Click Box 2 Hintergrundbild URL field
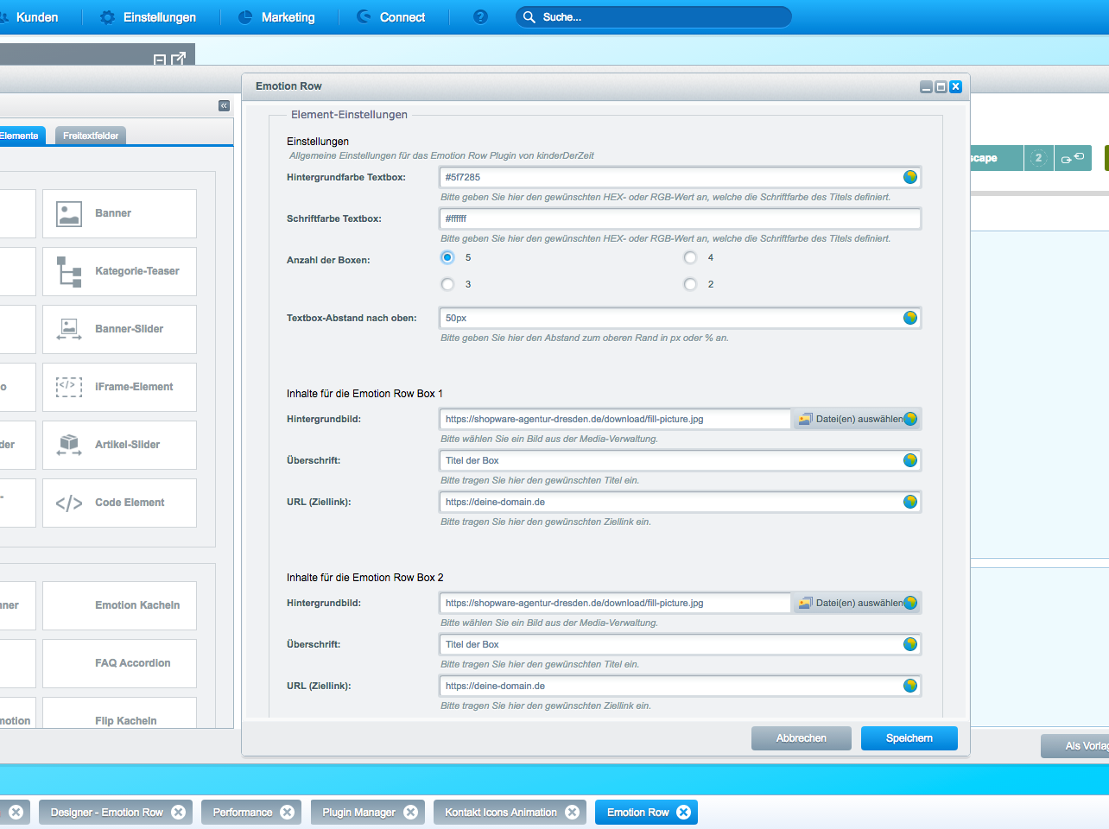Screen dimensions: 1109x829 pos(615,603)
